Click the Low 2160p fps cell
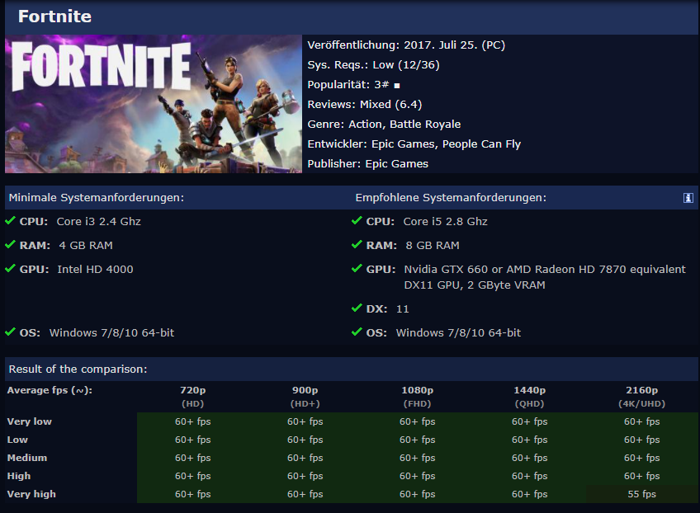 coord(642,440)
